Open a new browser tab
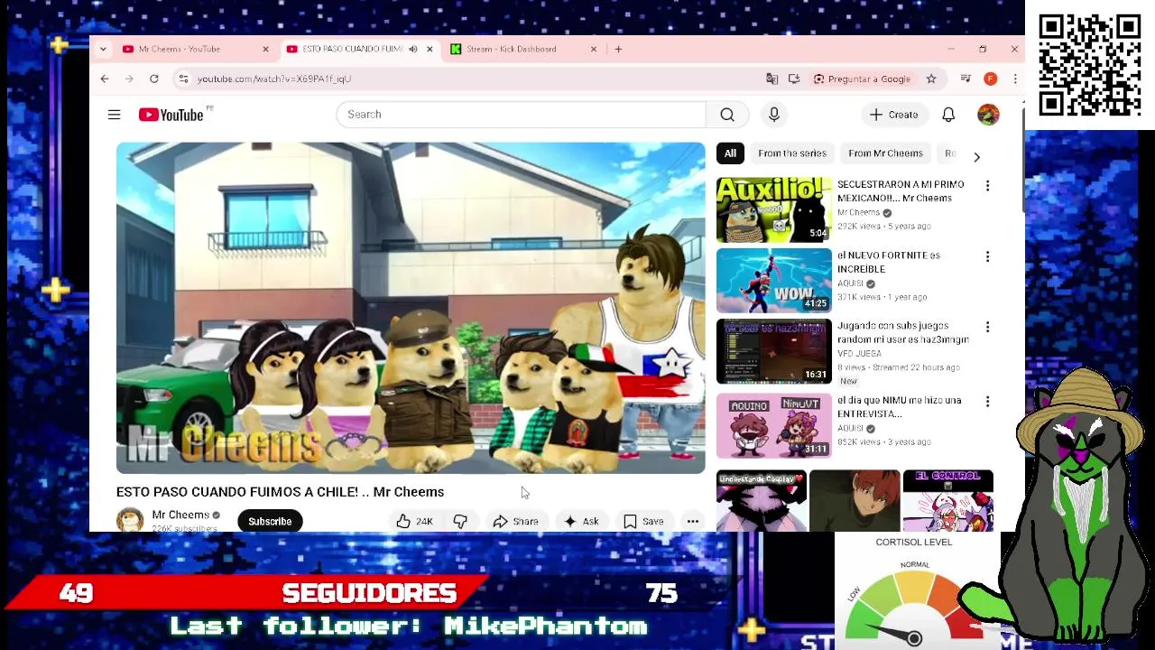This screenshot has height=650, width=1155. pyautogui.click(x=618, y=49)
